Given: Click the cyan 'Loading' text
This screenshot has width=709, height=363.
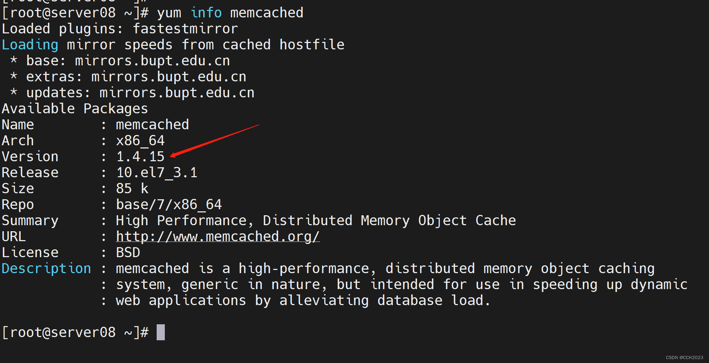Looking at the screenshot, I should (30, 45).
